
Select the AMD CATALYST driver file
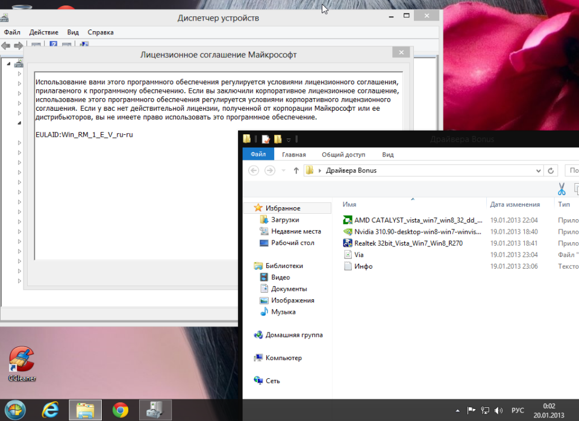tap(413, 220)
